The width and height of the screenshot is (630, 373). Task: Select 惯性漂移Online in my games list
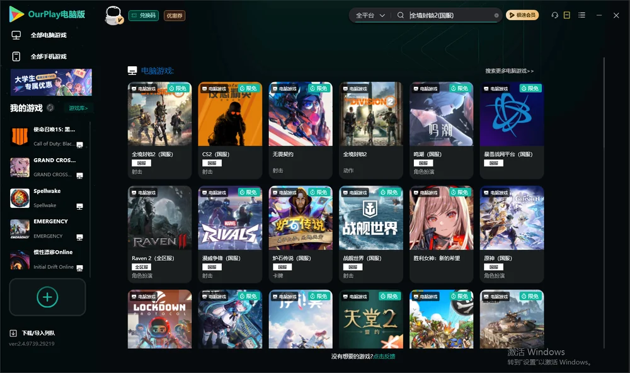[x=47, y=260]
